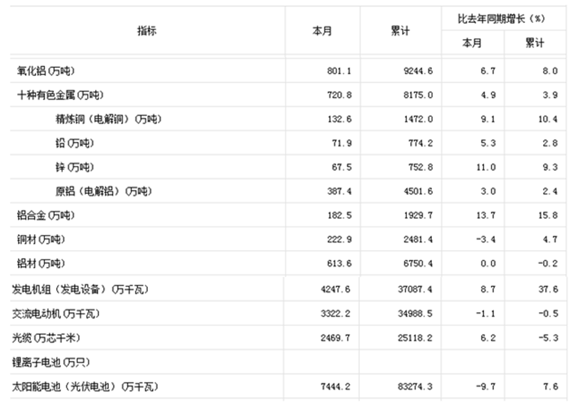The height and width of the screenshot is (405, 574).
Task: Click the 83274.3 cumulative value cell
Action: click(414, 386)
